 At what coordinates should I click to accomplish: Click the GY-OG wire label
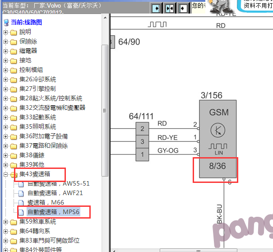point(168,150)
